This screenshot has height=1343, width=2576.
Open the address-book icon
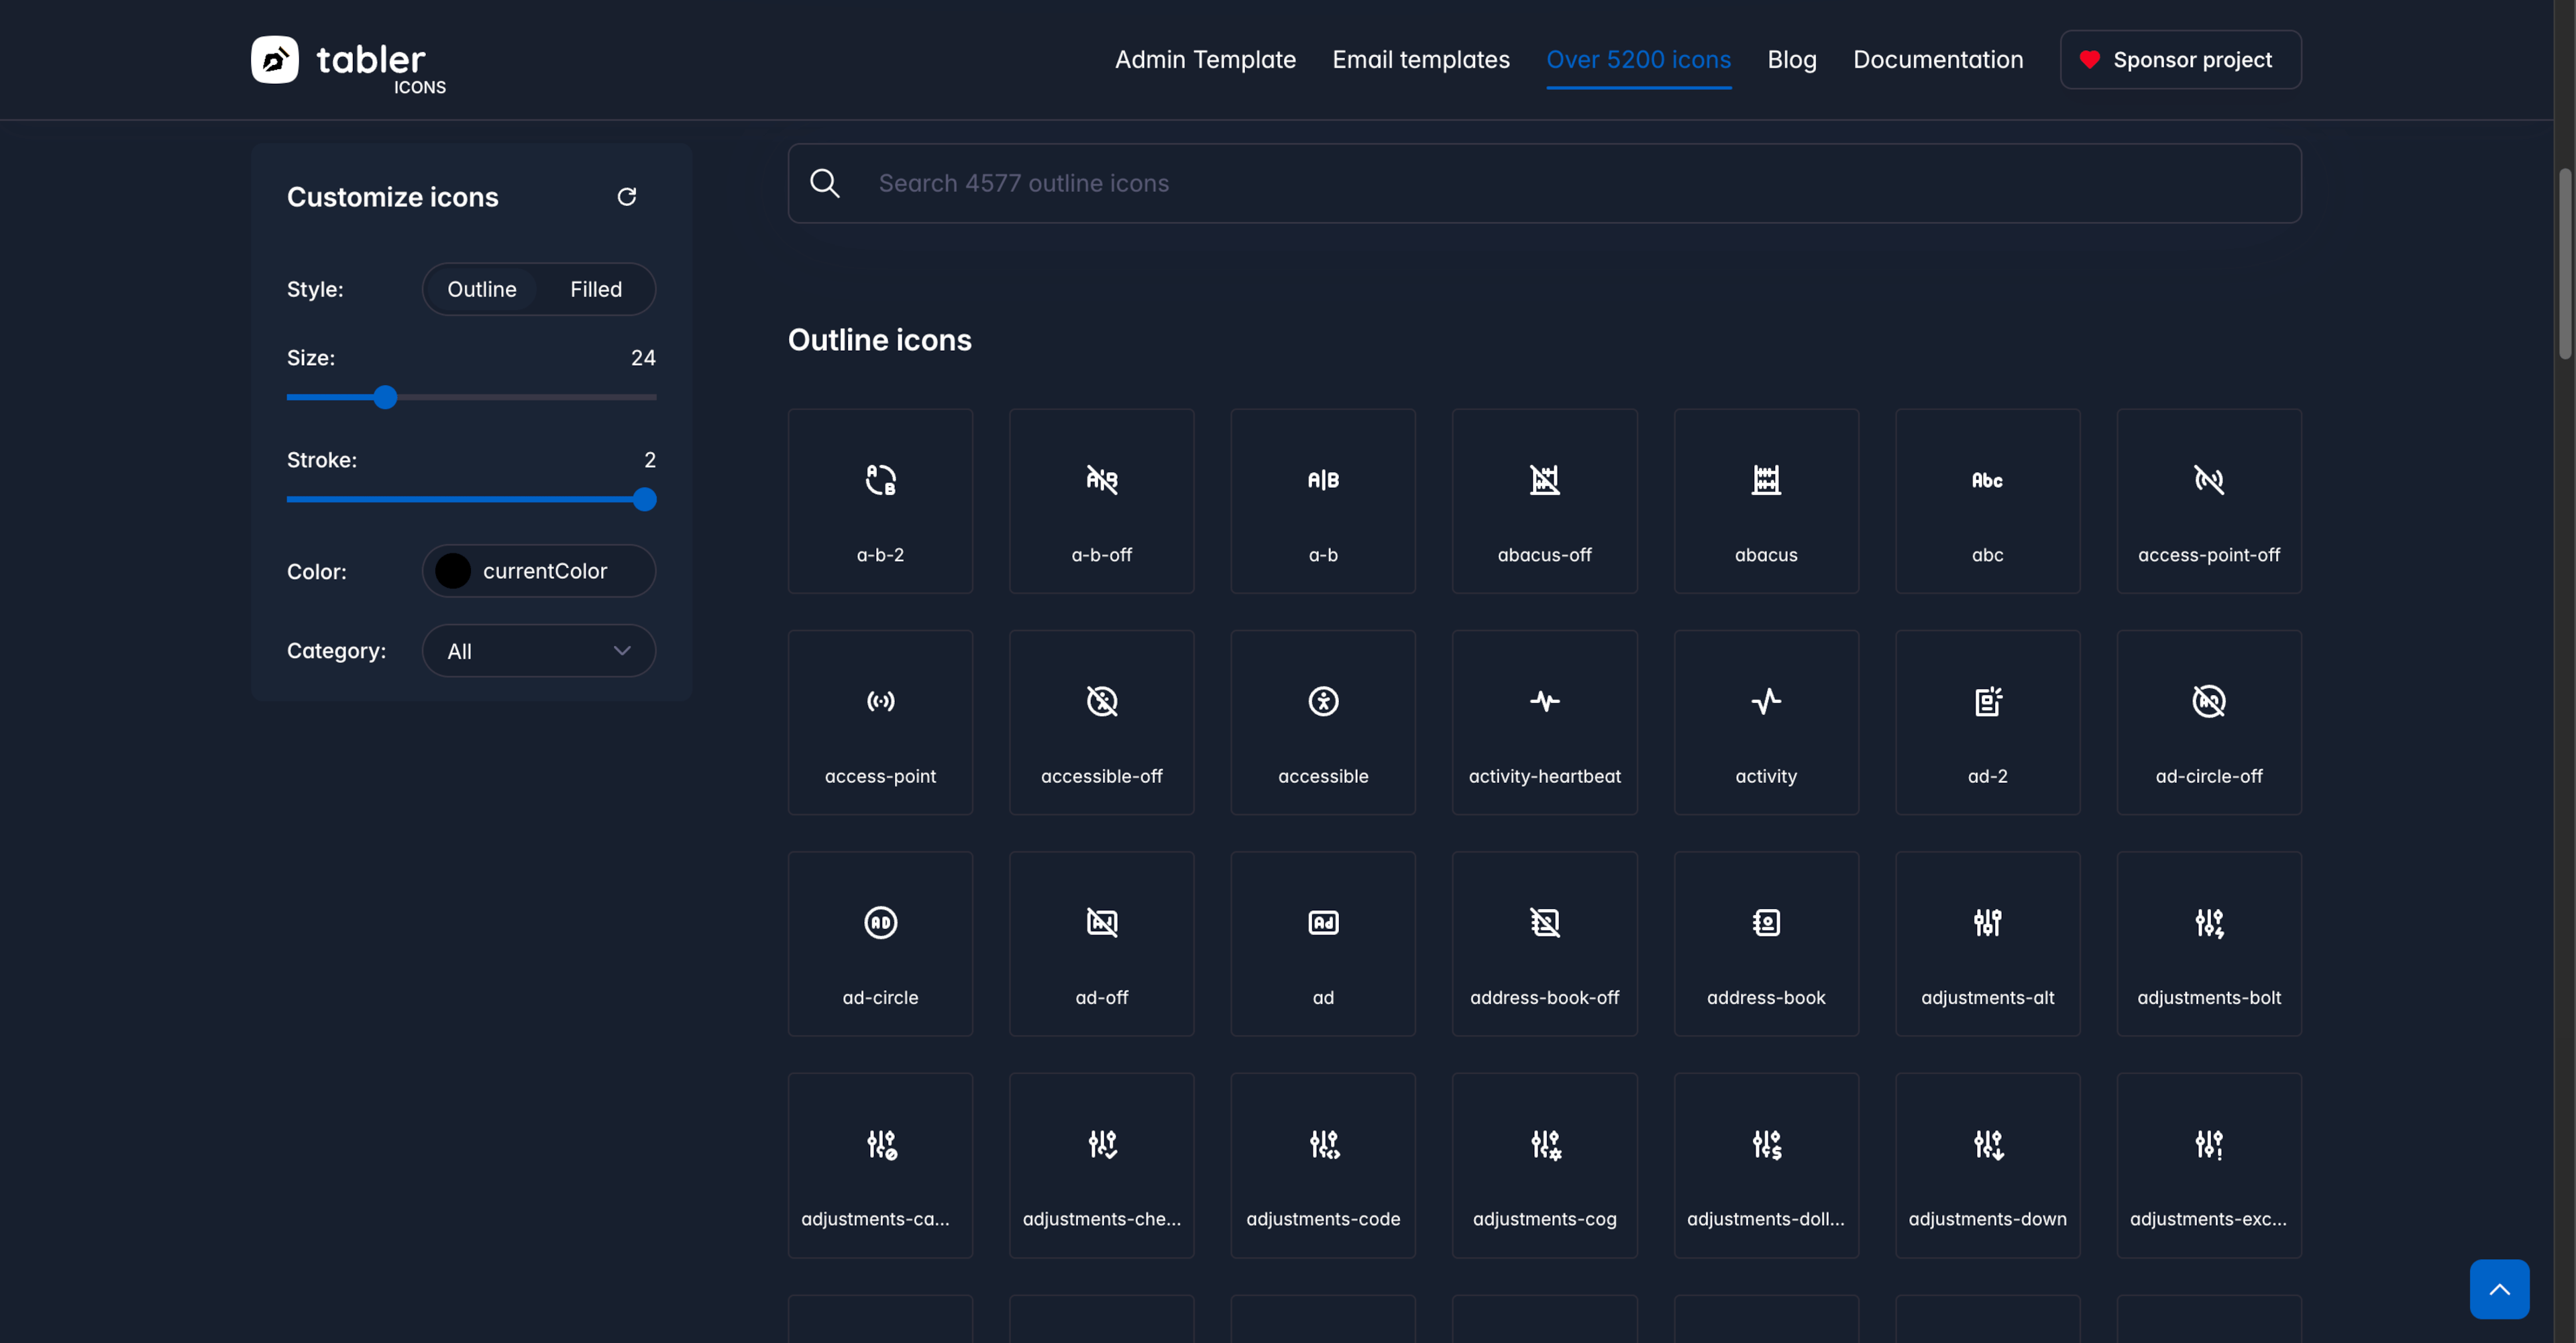[x=1765, y=943]
